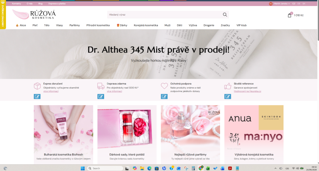The height and width of the screenshot is (171, 319).
Task: Open the Muži category menu
Action: [x=167, y=26]
